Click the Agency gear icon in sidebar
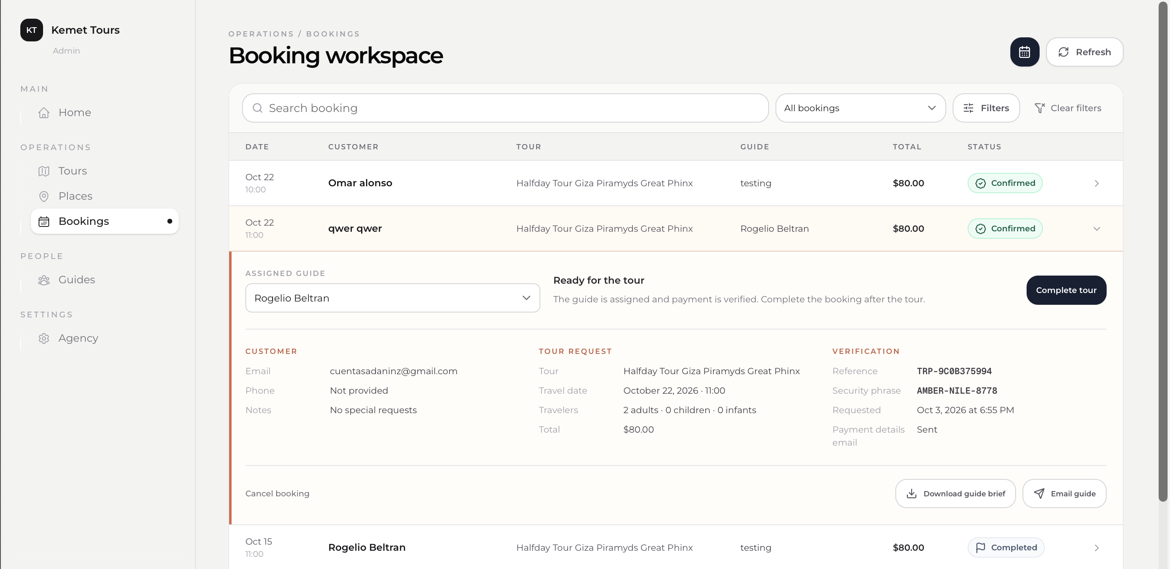 (43, 338)
